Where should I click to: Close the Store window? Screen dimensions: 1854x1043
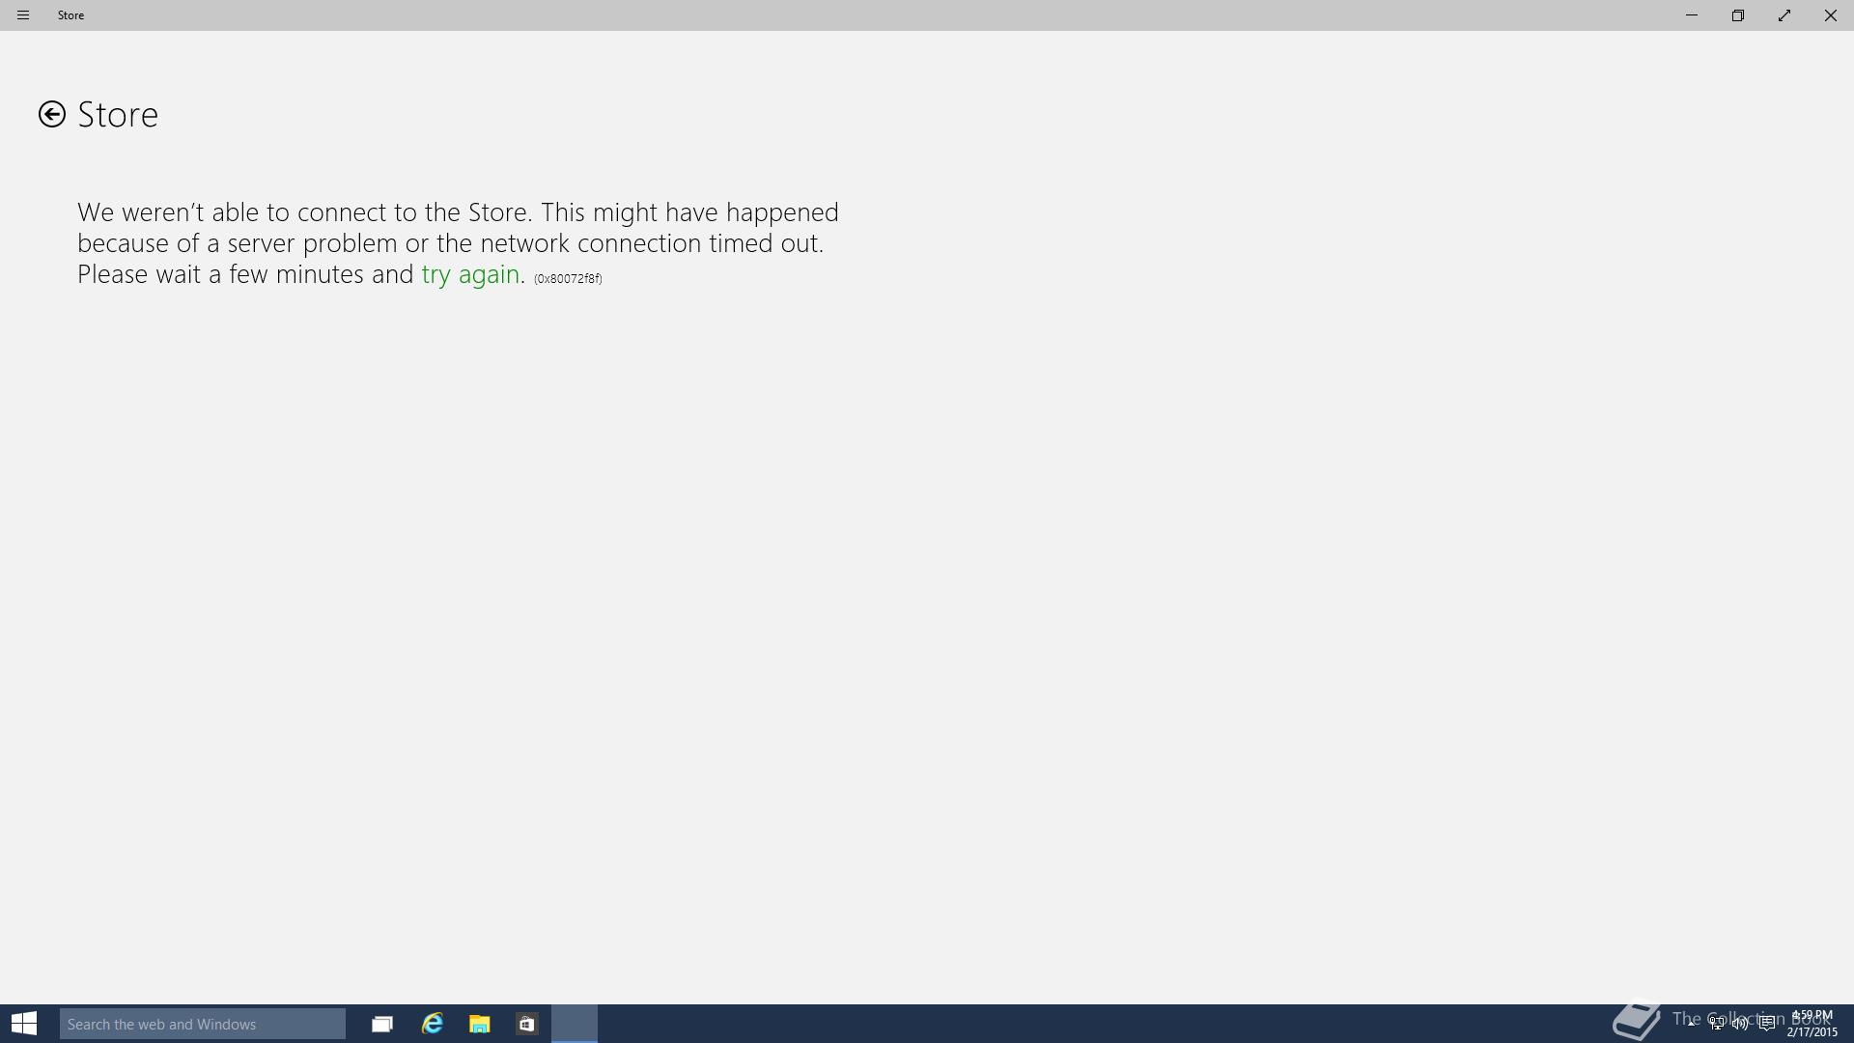[x=1831, y=15]
